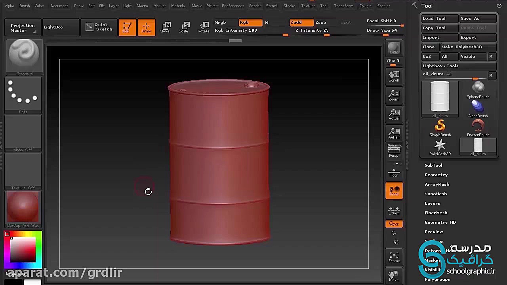
Task: Select the PolyMesh3D star tool
Action: pyautogui.click(x=440, y=147)
